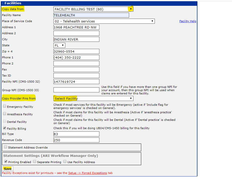232x180 pixels.
Task: Uncheck the Facility Billing checkbox
Action: pos(5,128)
